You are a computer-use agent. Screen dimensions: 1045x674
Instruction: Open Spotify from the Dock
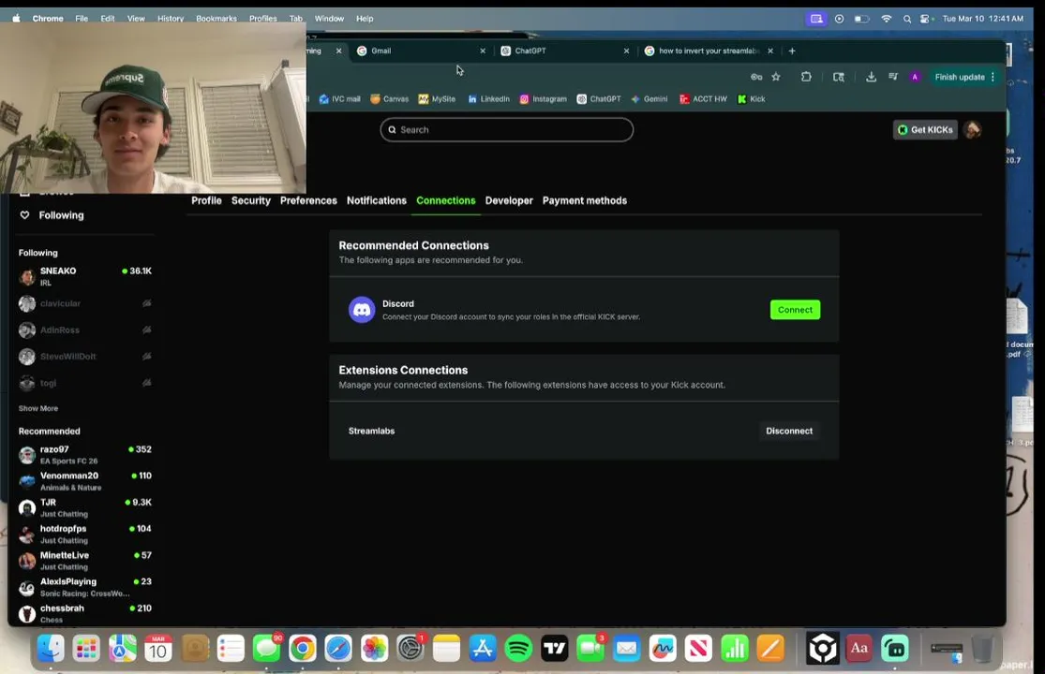(x=518, y=648)
